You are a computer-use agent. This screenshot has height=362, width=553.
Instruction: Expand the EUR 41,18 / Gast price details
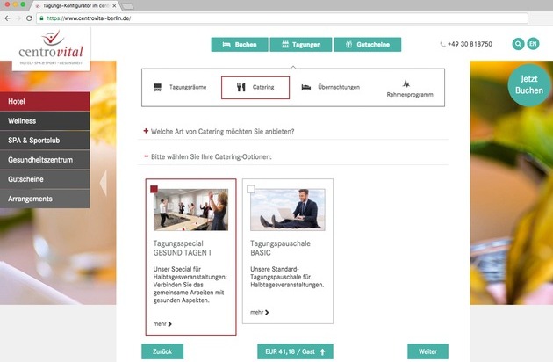tap(295, 351)
